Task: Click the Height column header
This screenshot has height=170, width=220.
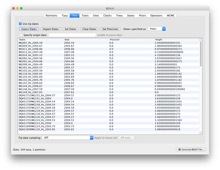Action: coord(159,40)
